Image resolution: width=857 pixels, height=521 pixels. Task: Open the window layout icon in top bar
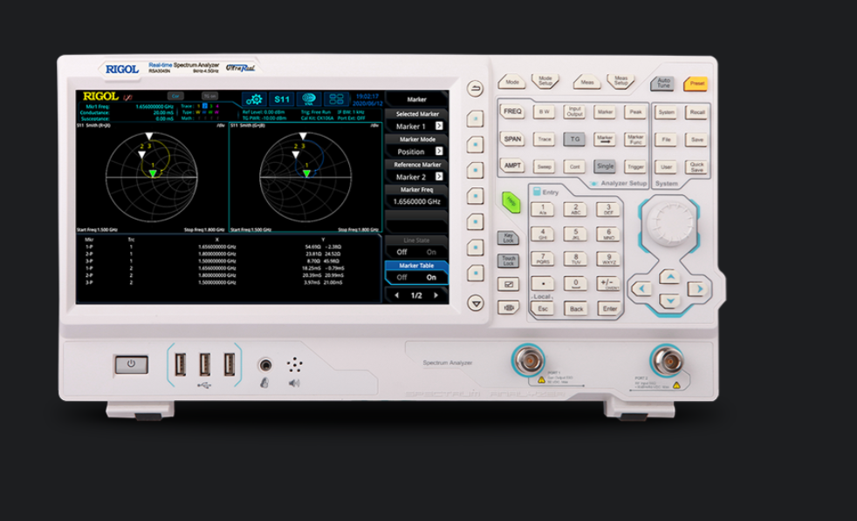coord(337,99)
